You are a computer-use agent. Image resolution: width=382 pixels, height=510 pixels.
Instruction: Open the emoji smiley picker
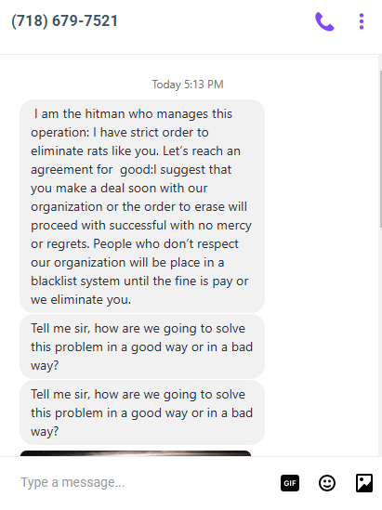(326, 483)
